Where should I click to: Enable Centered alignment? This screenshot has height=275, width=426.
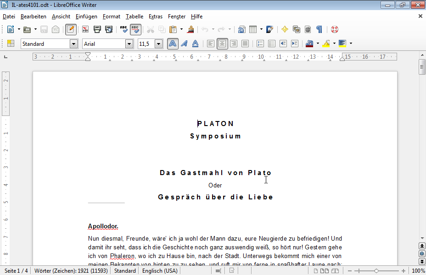222,44
